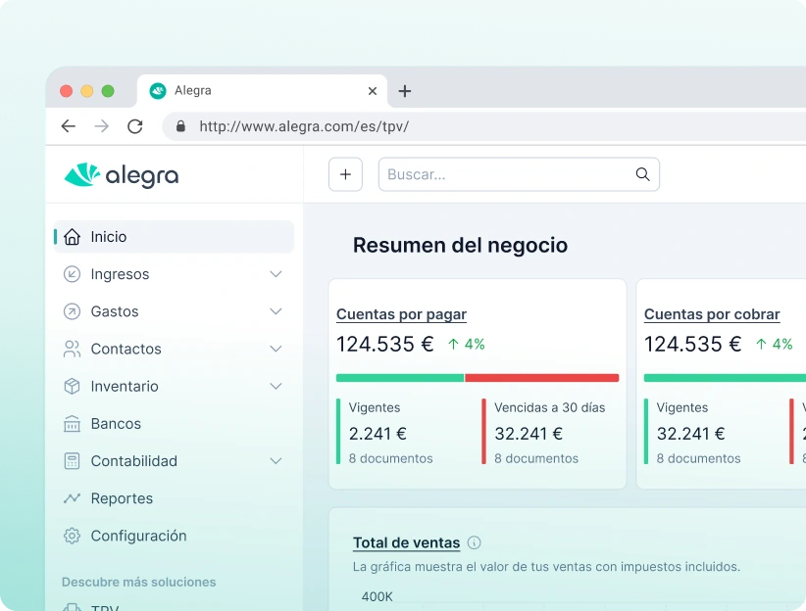
Task: Click the Bancos building icon
Action: (x=72, y=424)
